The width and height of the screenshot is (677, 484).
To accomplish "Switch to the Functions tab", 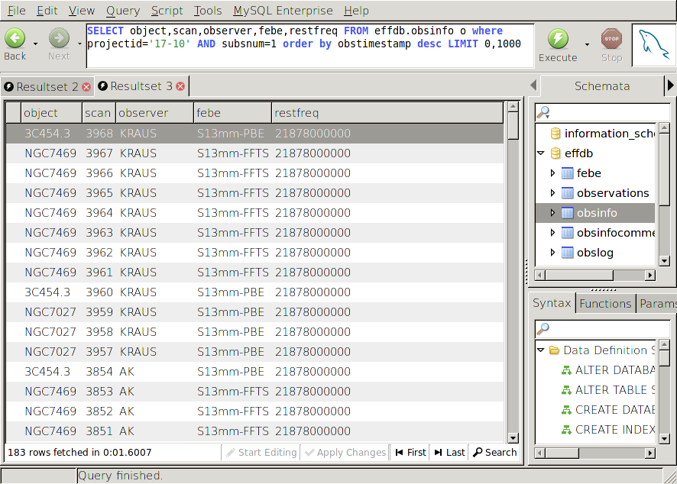I will pyautogui.click(x=605, y=304).
